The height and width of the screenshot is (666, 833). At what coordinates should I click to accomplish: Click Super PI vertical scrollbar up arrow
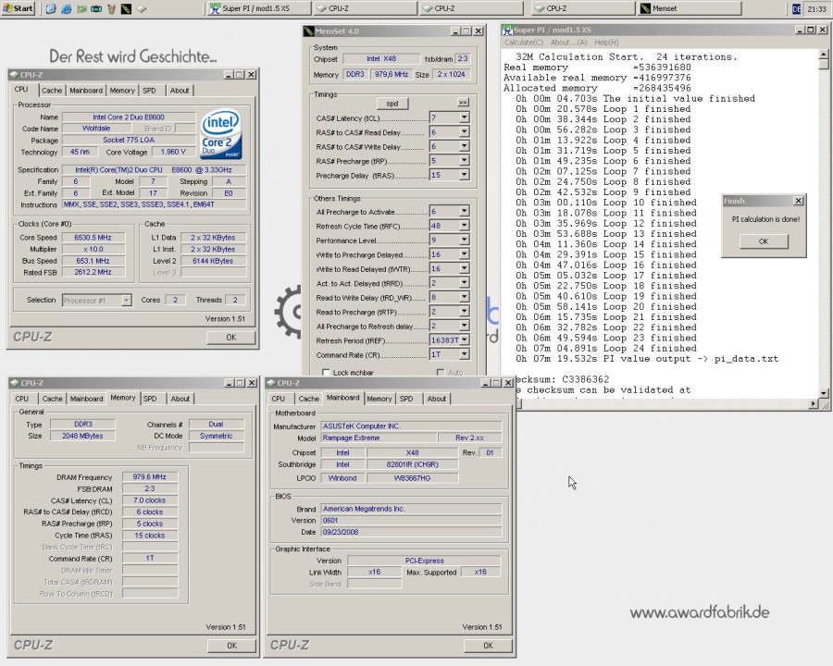(824, 55)
